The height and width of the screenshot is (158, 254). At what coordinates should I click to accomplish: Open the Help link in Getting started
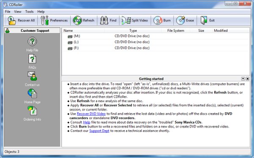point(87,122)
